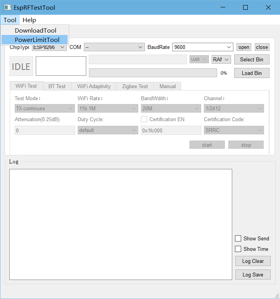This screenshot has height=299, width=280.
Task: Toggle the Show Time checkbox
Action: [x=238, y=249]
